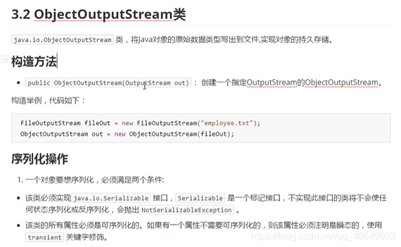Click the inline code java.io.ObjectOutputStream
This screenshot has height=247, width=401.
tap(62, 40)
